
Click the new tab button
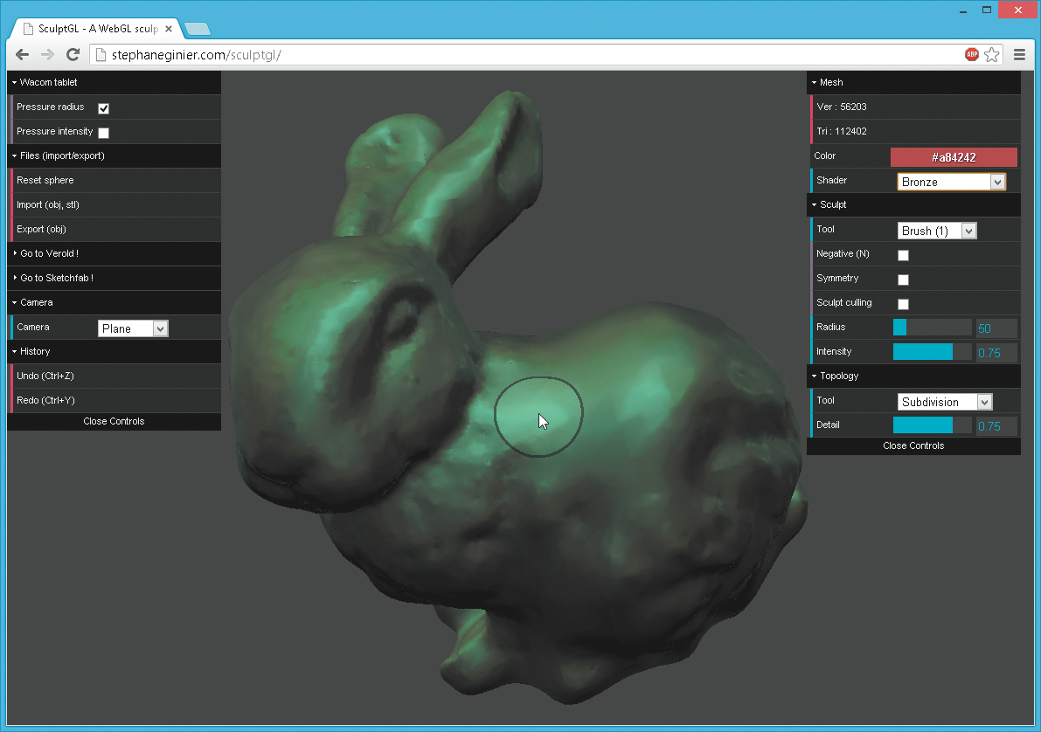coord(198,29)
